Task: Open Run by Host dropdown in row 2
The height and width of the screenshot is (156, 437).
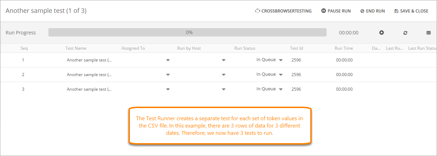Action: [224, 75]
